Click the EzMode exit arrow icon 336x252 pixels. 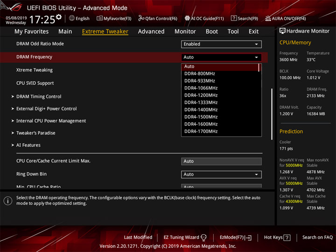pos(248,238)
